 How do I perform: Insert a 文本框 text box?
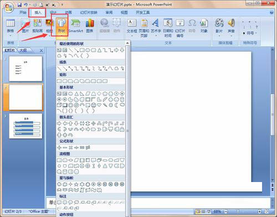click(x=132, y=26)
